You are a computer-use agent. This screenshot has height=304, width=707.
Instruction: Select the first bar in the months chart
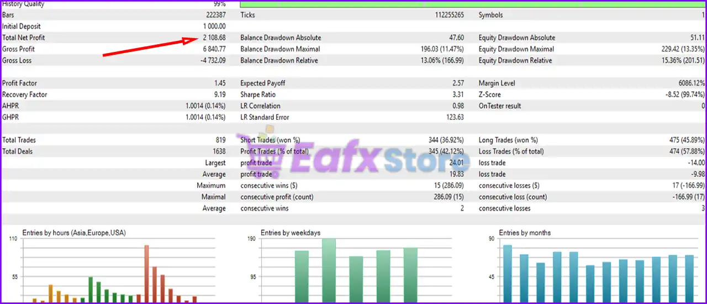(507, 274)
